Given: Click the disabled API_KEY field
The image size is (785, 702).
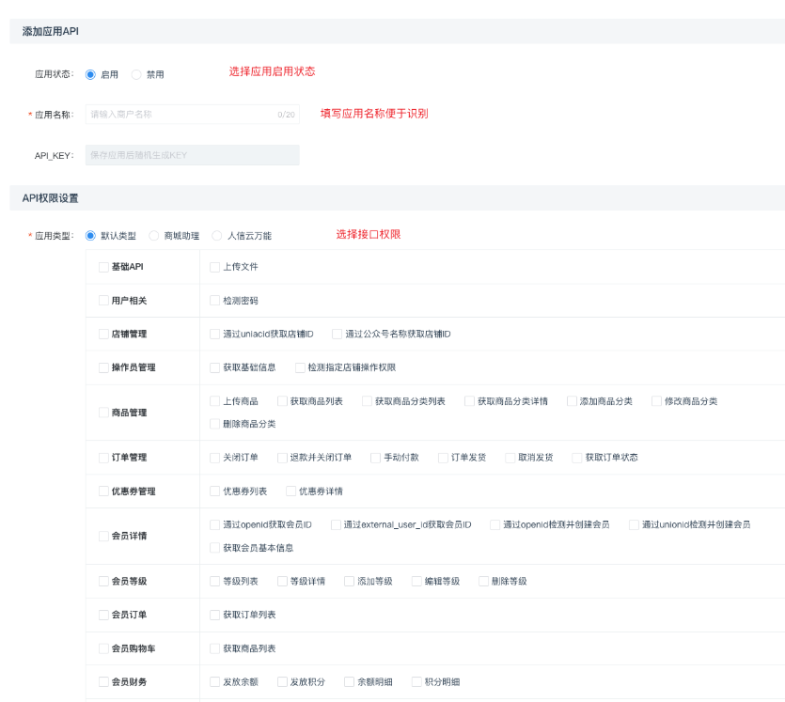Looking at the screenshot, I should click(x=192, y=155).
